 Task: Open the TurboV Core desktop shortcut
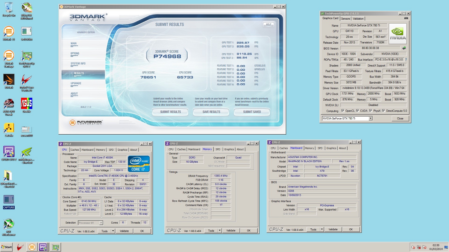tap(27, 83)
